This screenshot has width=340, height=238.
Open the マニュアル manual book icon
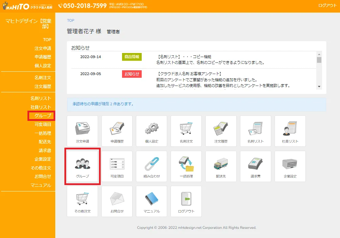[151, 201]
